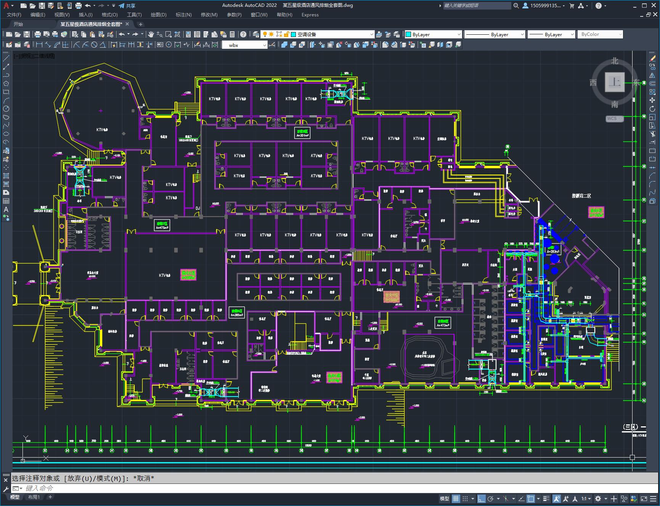
Task: Open the ByLayer lineweight dropdown
Action: [x=572, y=34]
